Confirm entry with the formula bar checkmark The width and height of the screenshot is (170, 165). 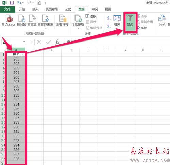[x=48, y=42]
